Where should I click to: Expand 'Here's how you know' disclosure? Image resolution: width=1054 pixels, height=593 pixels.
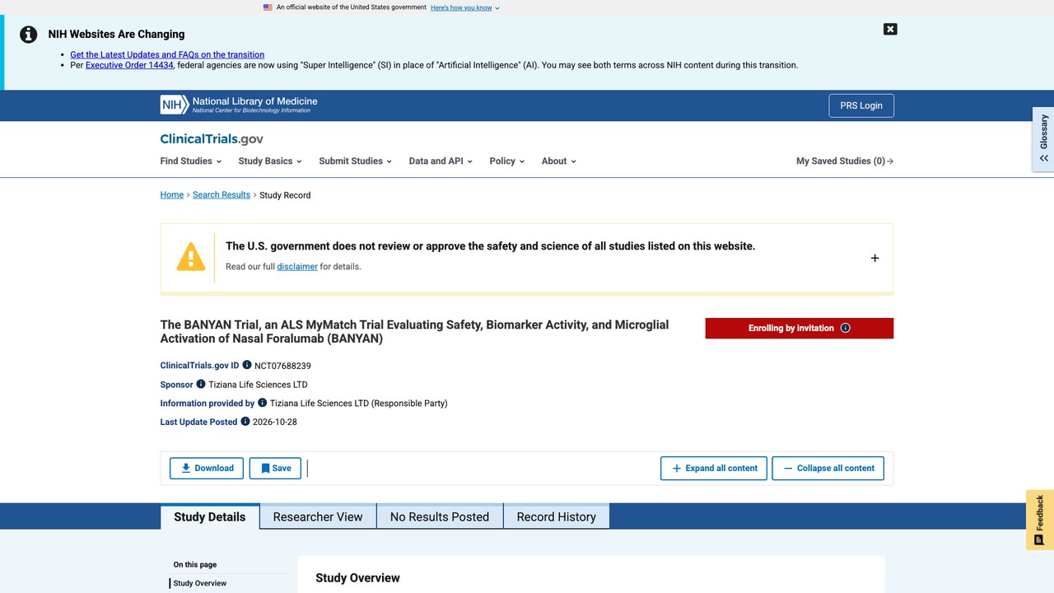pos(465,7)
